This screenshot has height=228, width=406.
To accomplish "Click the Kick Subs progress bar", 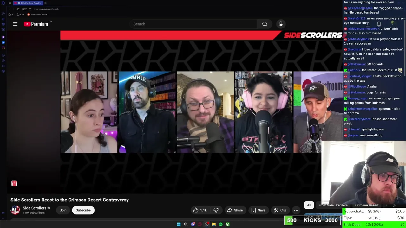I will pos(374,225).
